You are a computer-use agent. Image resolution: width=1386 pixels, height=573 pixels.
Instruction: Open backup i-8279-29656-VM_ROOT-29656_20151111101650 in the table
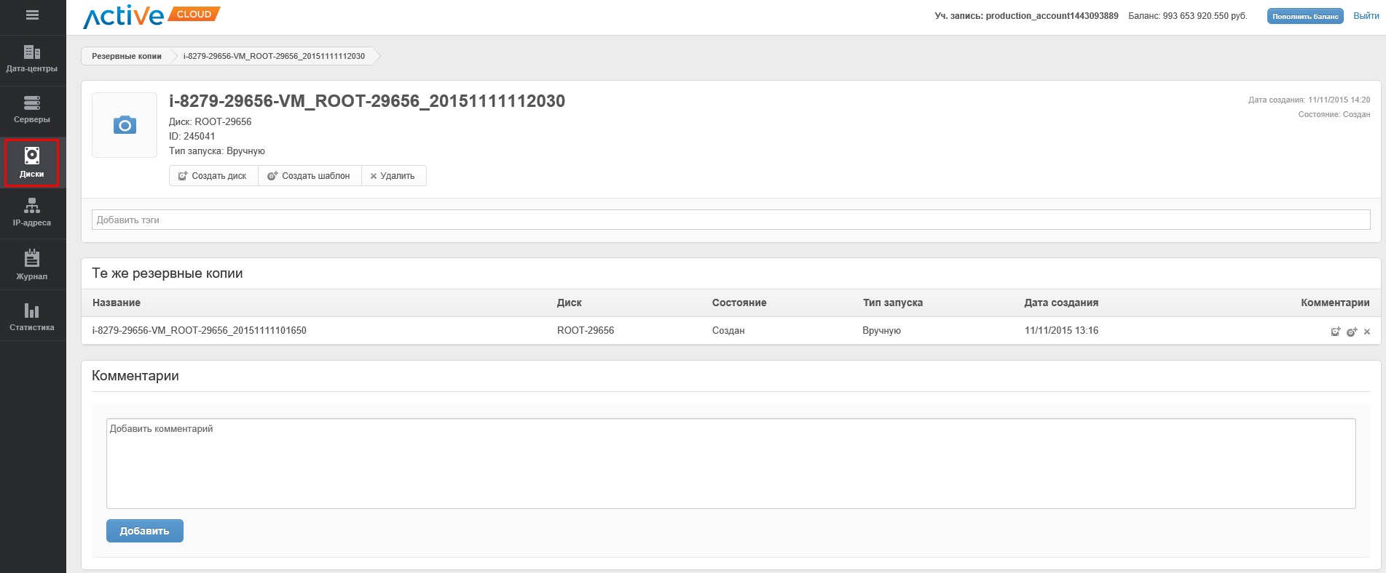(200, 331)
